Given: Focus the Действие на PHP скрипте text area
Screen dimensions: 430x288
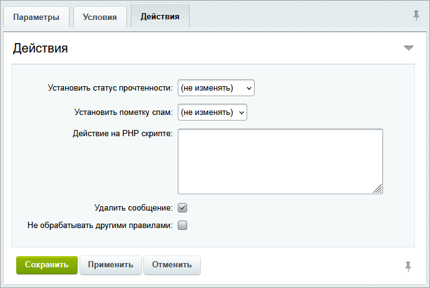Looking at the screenshot, I should click(280, 161).
